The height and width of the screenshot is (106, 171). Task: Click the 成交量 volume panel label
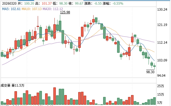pyautogui.click(x=5, y=85)
